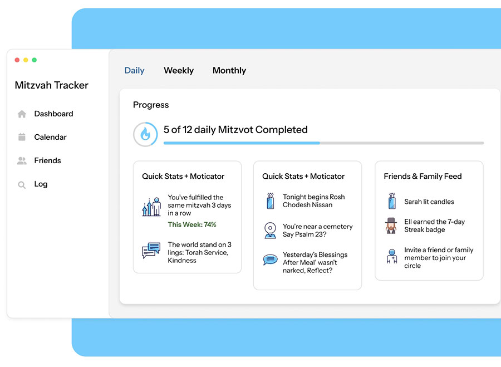Viewport: 501px width, 367px height.
Task: Select the Daily tab
Action: coord(134,71)
